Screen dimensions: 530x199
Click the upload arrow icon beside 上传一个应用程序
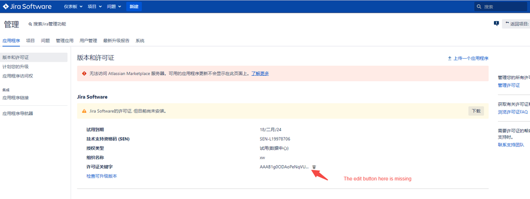[450, 58]
